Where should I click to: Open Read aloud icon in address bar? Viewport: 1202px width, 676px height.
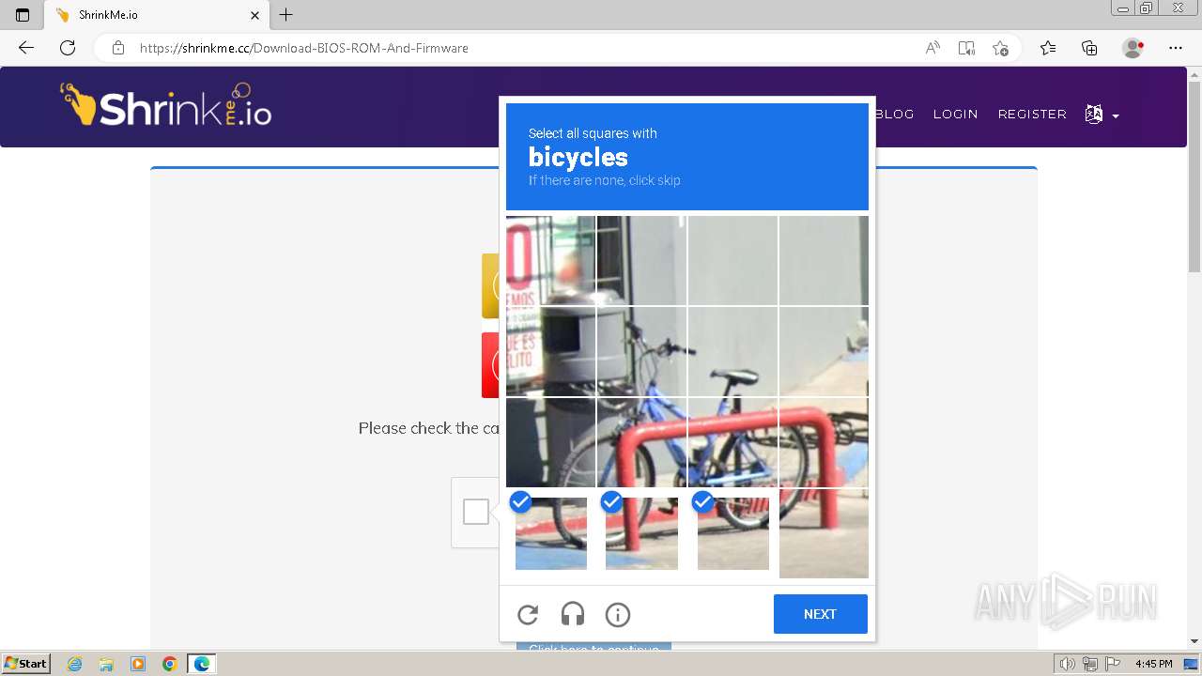pyautogui.click(x=932, y=48)
